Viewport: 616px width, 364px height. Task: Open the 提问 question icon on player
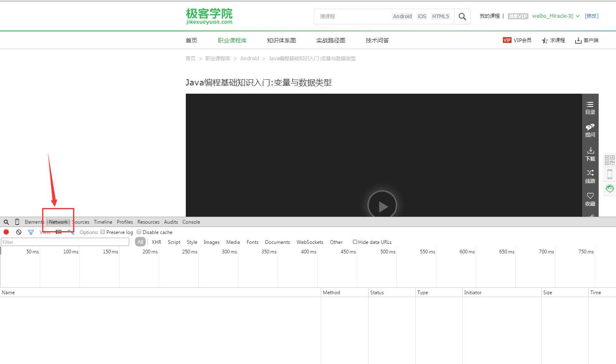[590, 130]
